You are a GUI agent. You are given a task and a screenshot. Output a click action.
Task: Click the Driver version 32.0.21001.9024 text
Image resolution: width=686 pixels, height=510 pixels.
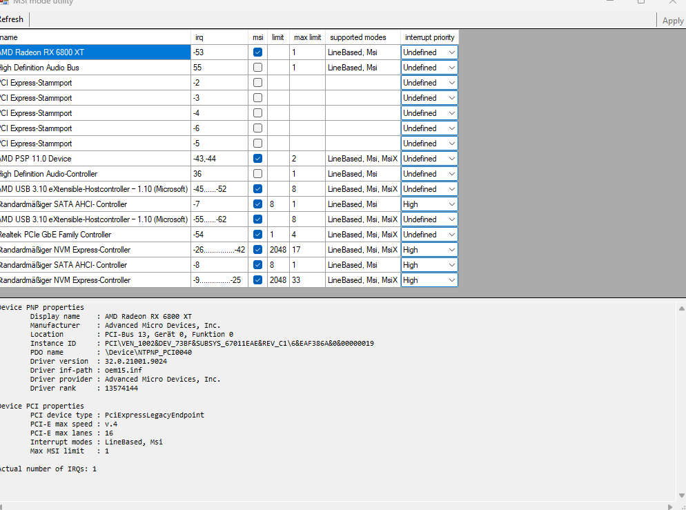pyautogui.click(x=136, y=362)
